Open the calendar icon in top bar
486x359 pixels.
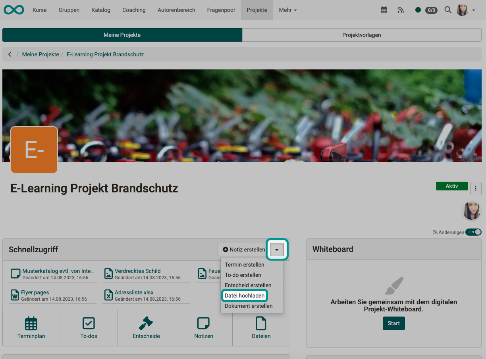click(384, 10)
